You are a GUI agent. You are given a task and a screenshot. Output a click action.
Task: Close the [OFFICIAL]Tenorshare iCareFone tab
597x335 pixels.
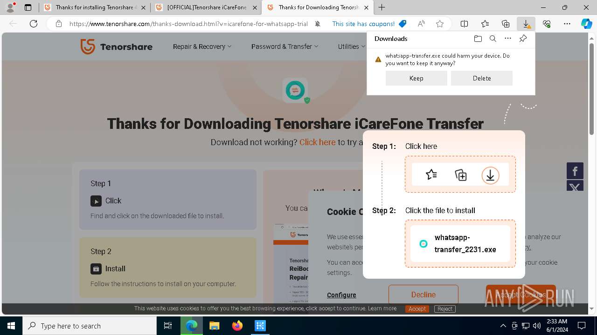coord(255,7)
